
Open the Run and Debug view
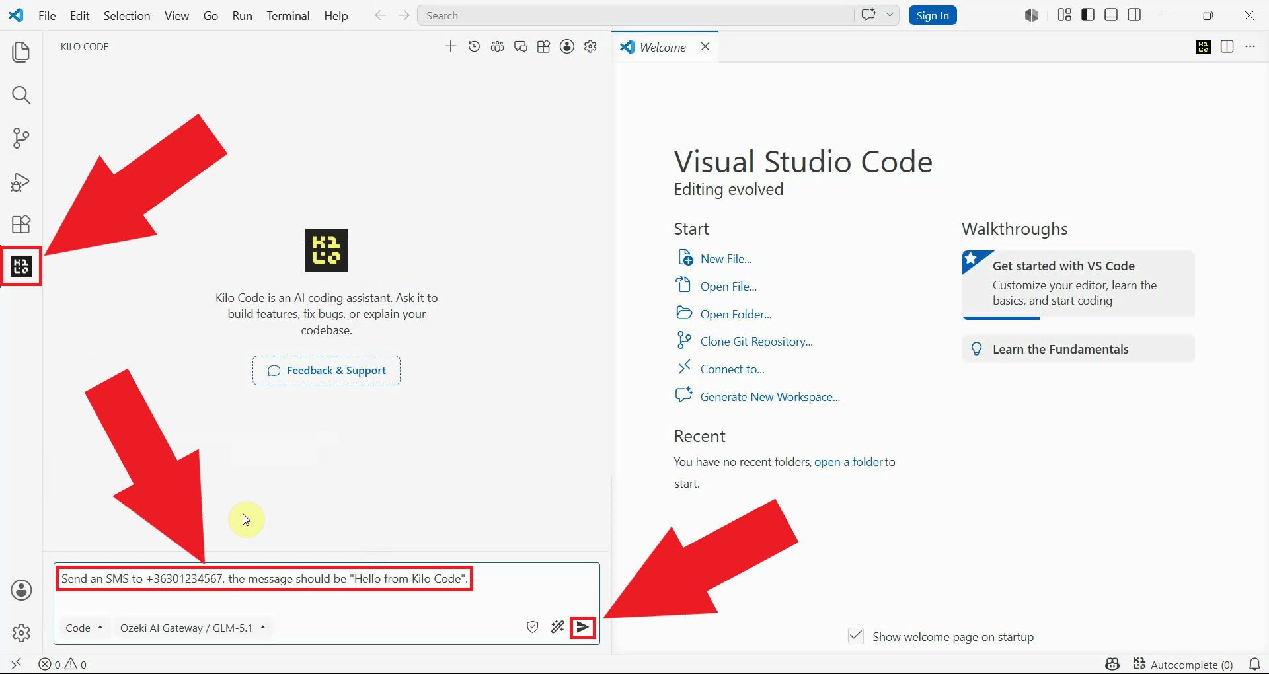(x=21, y=182)
